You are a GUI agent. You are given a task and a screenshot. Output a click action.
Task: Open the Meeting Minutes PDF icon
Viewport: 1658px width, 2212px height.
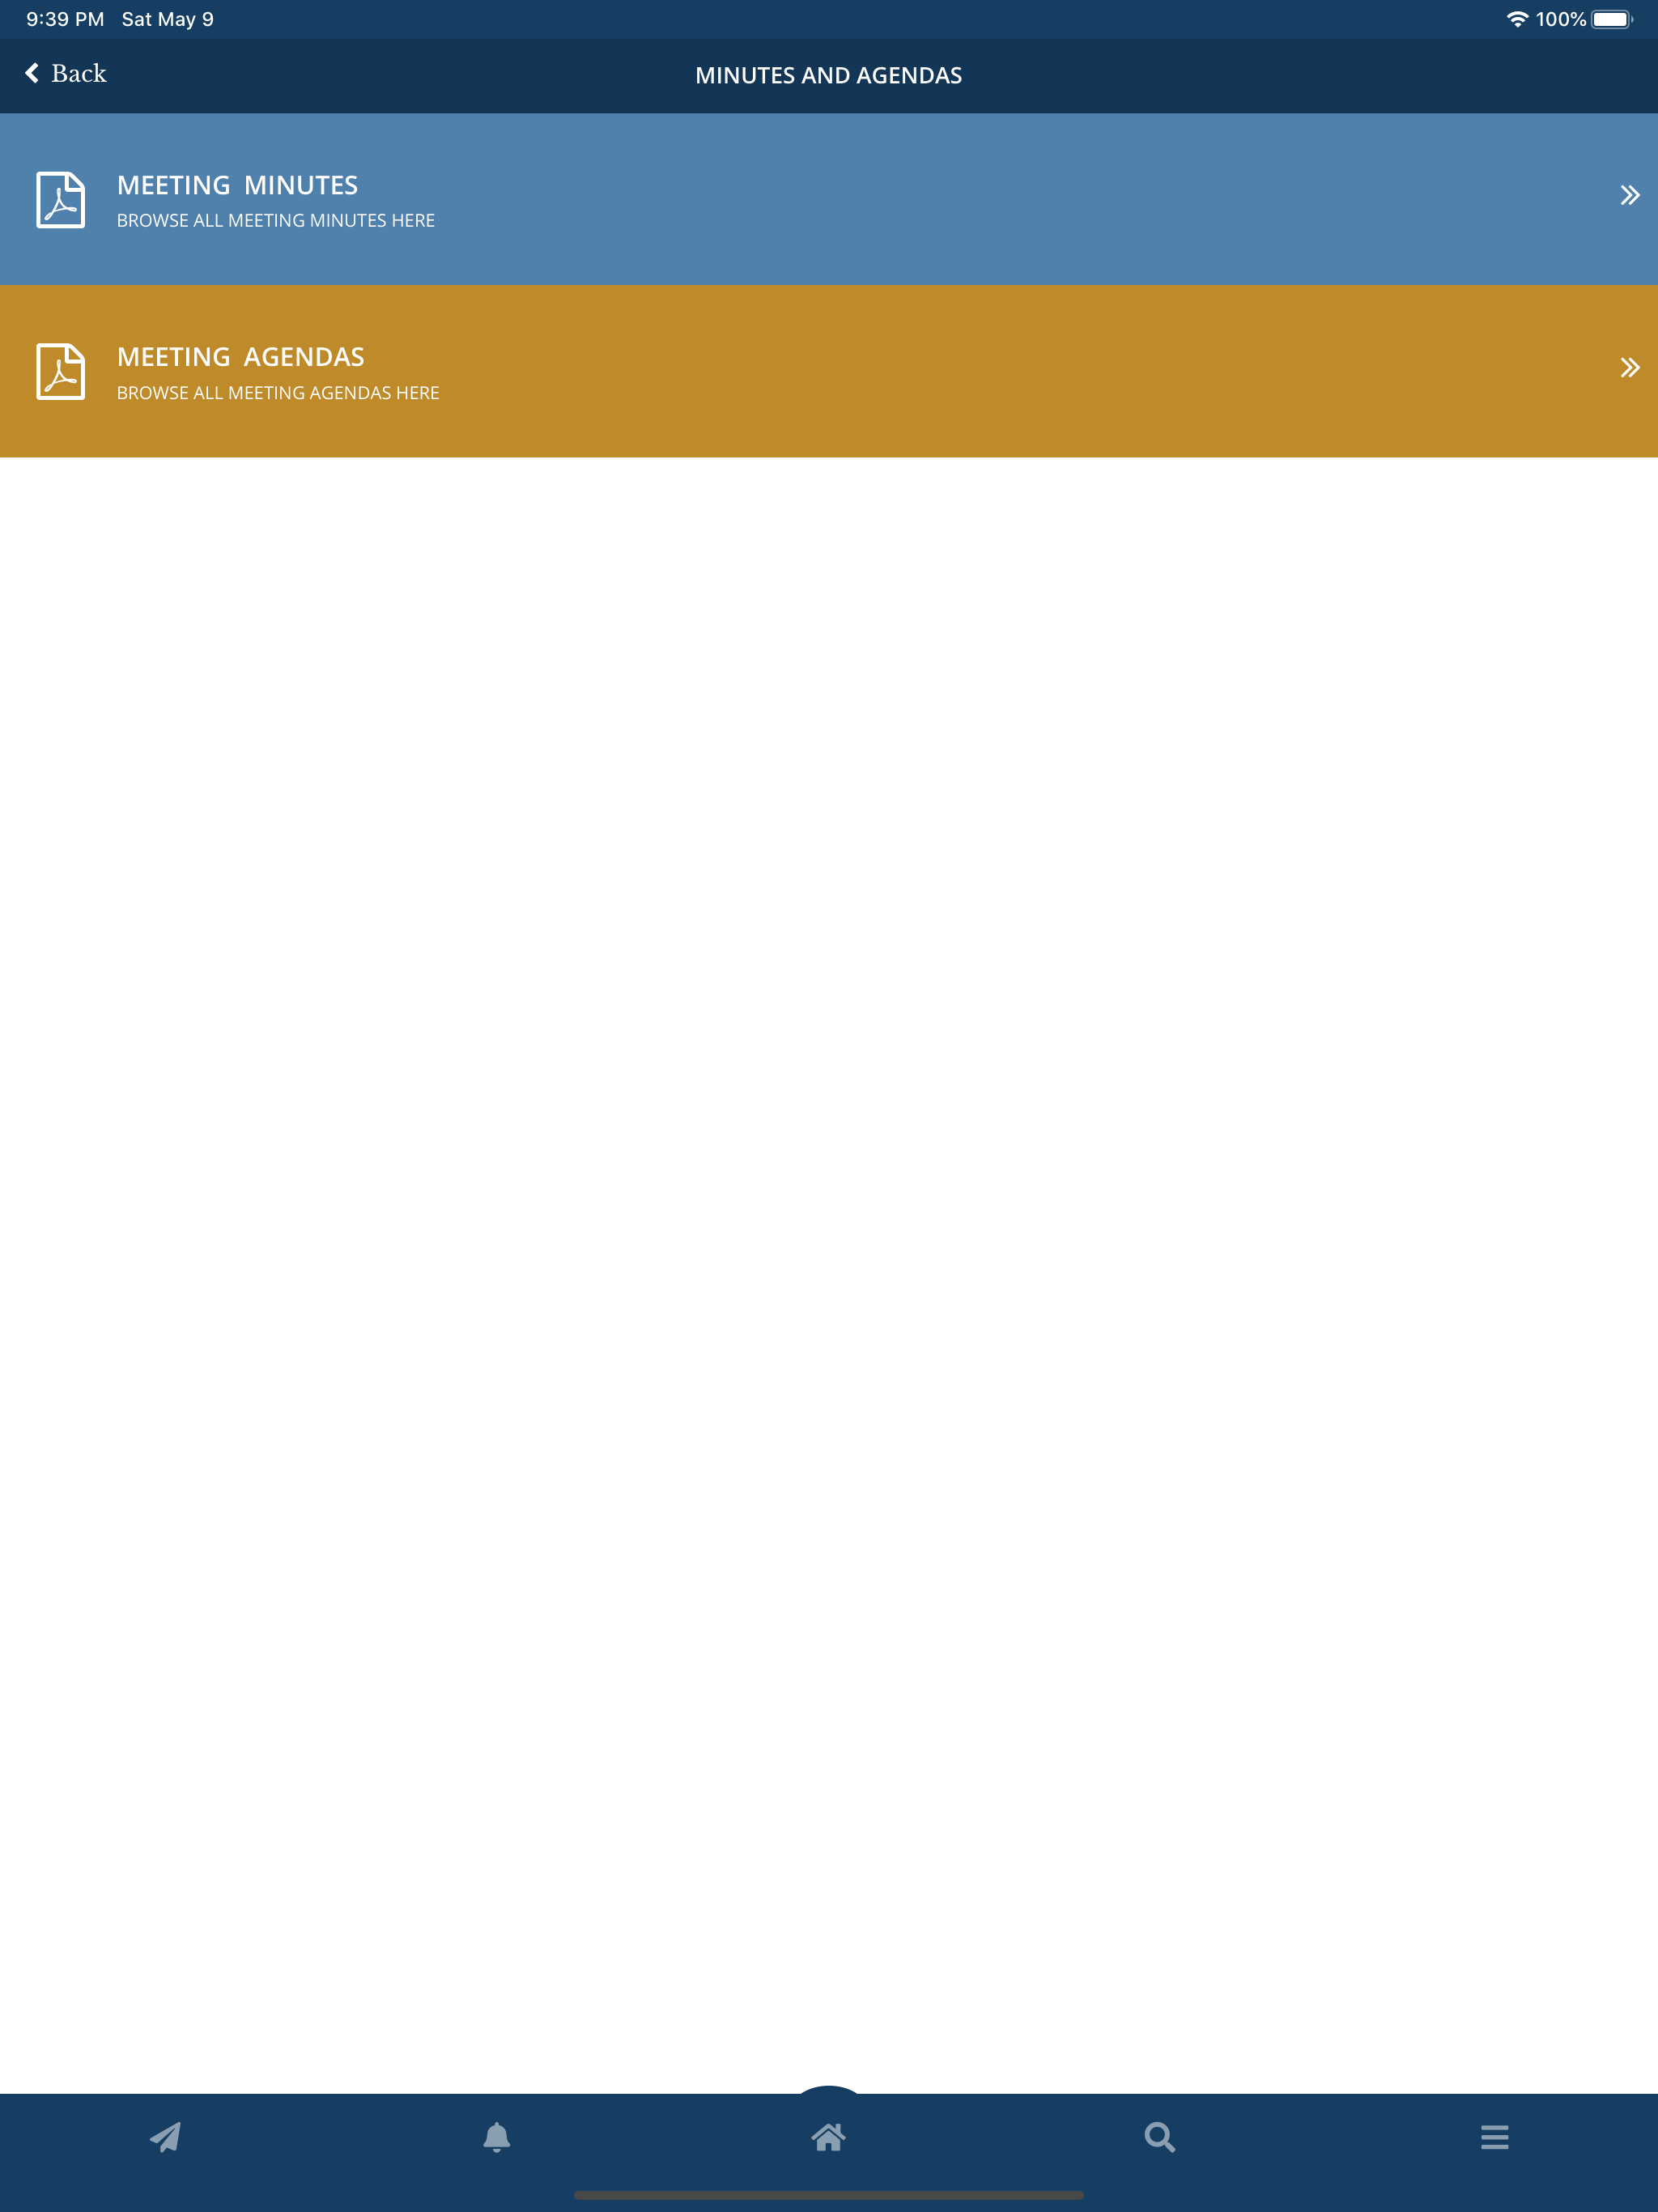pos(61,200)
